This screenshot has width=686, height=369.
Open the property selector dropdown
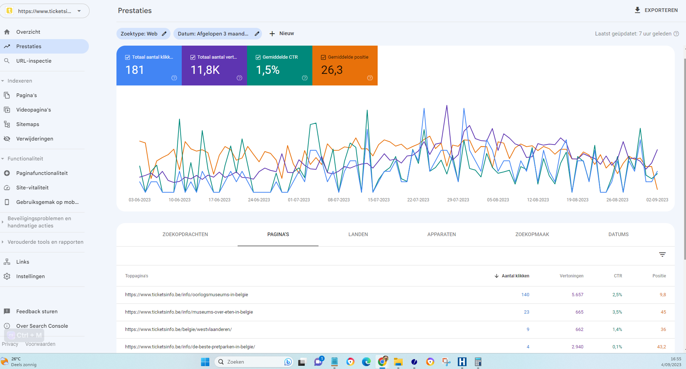(x=45, y=11)
